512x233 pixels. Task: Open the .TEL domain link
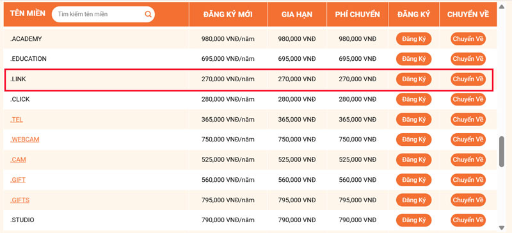coord(17,119)
